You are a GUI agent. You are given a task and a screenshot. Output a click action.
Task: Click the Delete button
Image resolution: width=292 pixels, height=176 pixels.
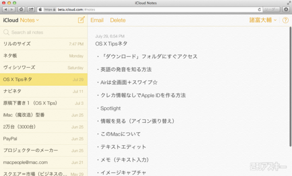(118, 20)
